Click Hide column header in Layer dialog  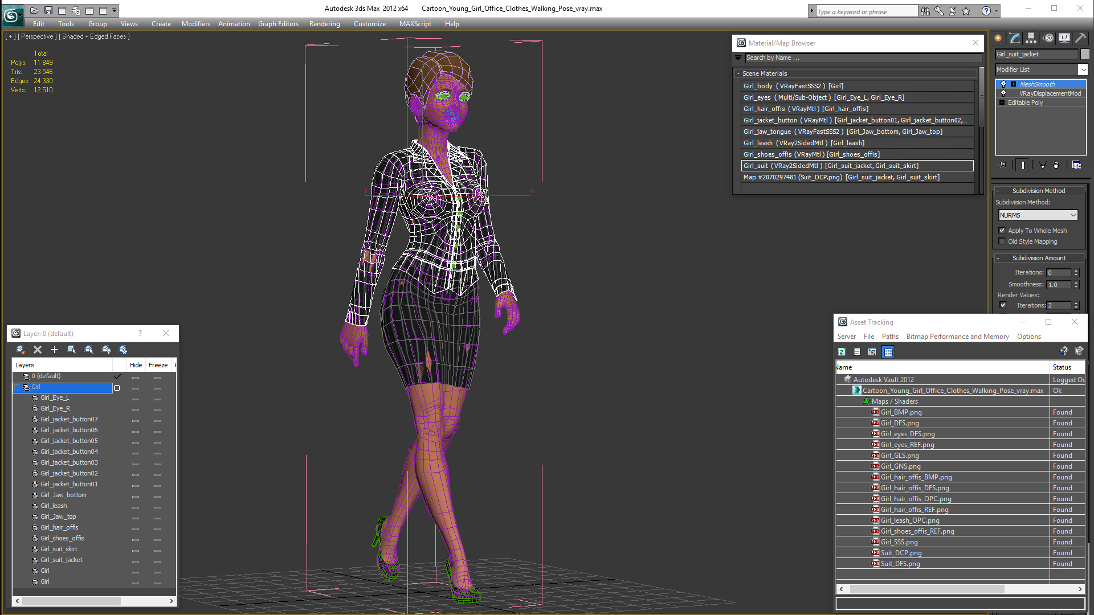136,365
